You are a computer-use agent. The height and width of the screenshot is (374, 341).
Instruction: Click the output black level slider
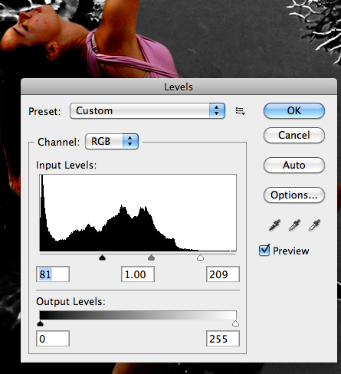41,323
